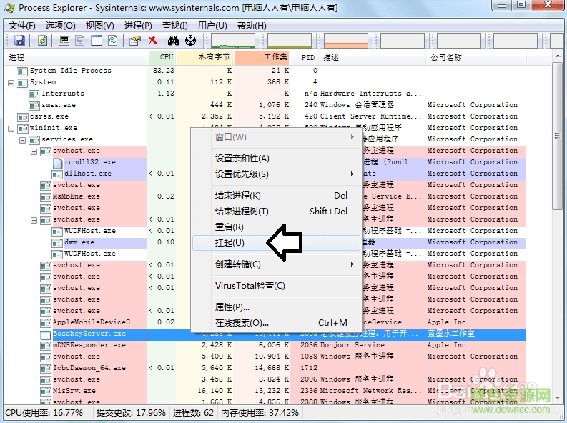Sort by the CPU column header
This screenshot has width=567, height=423.
point(166,57)
